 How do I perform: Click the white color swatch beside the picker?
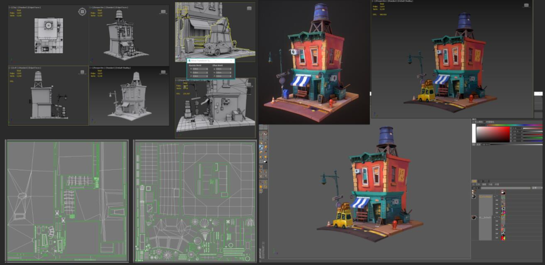coord(473,133)
